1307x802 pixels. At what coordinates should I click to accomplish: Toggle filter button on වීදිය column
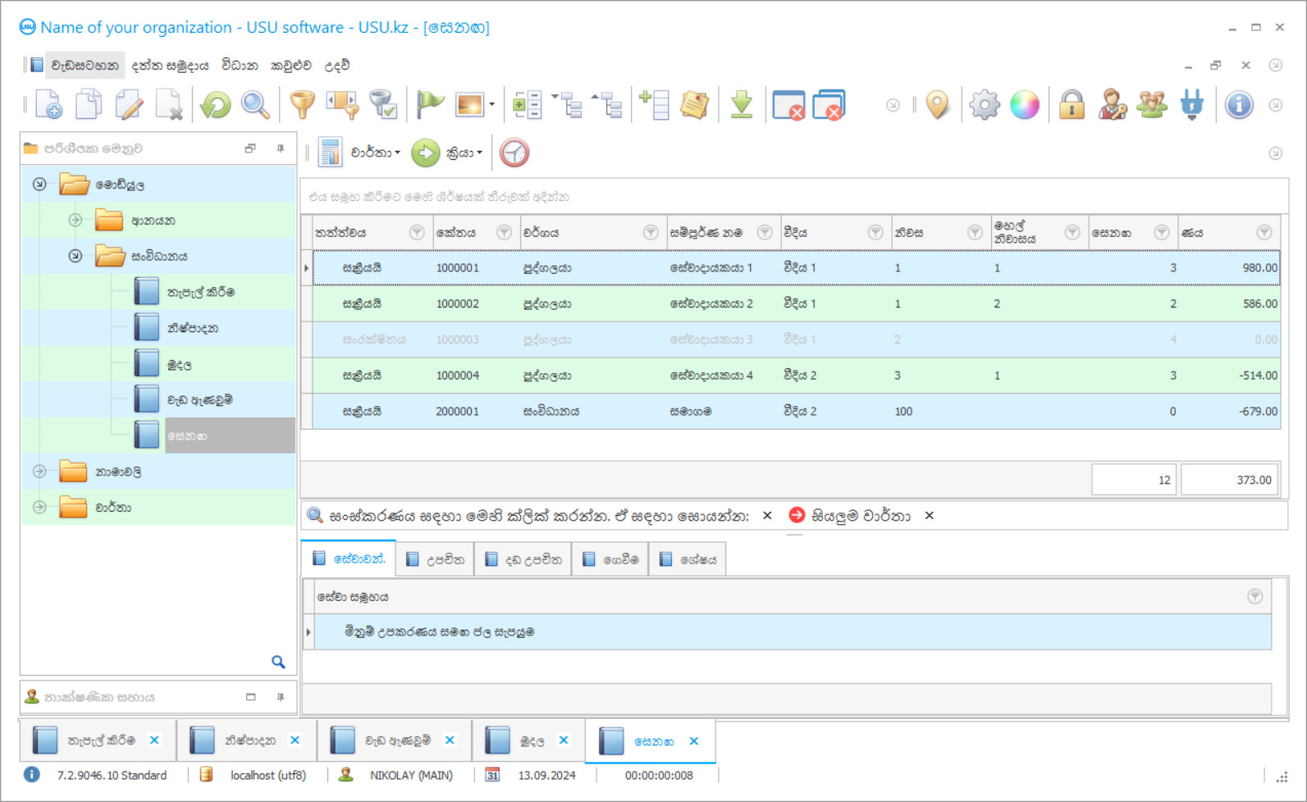pyautogui.click(x=875, y=233)
